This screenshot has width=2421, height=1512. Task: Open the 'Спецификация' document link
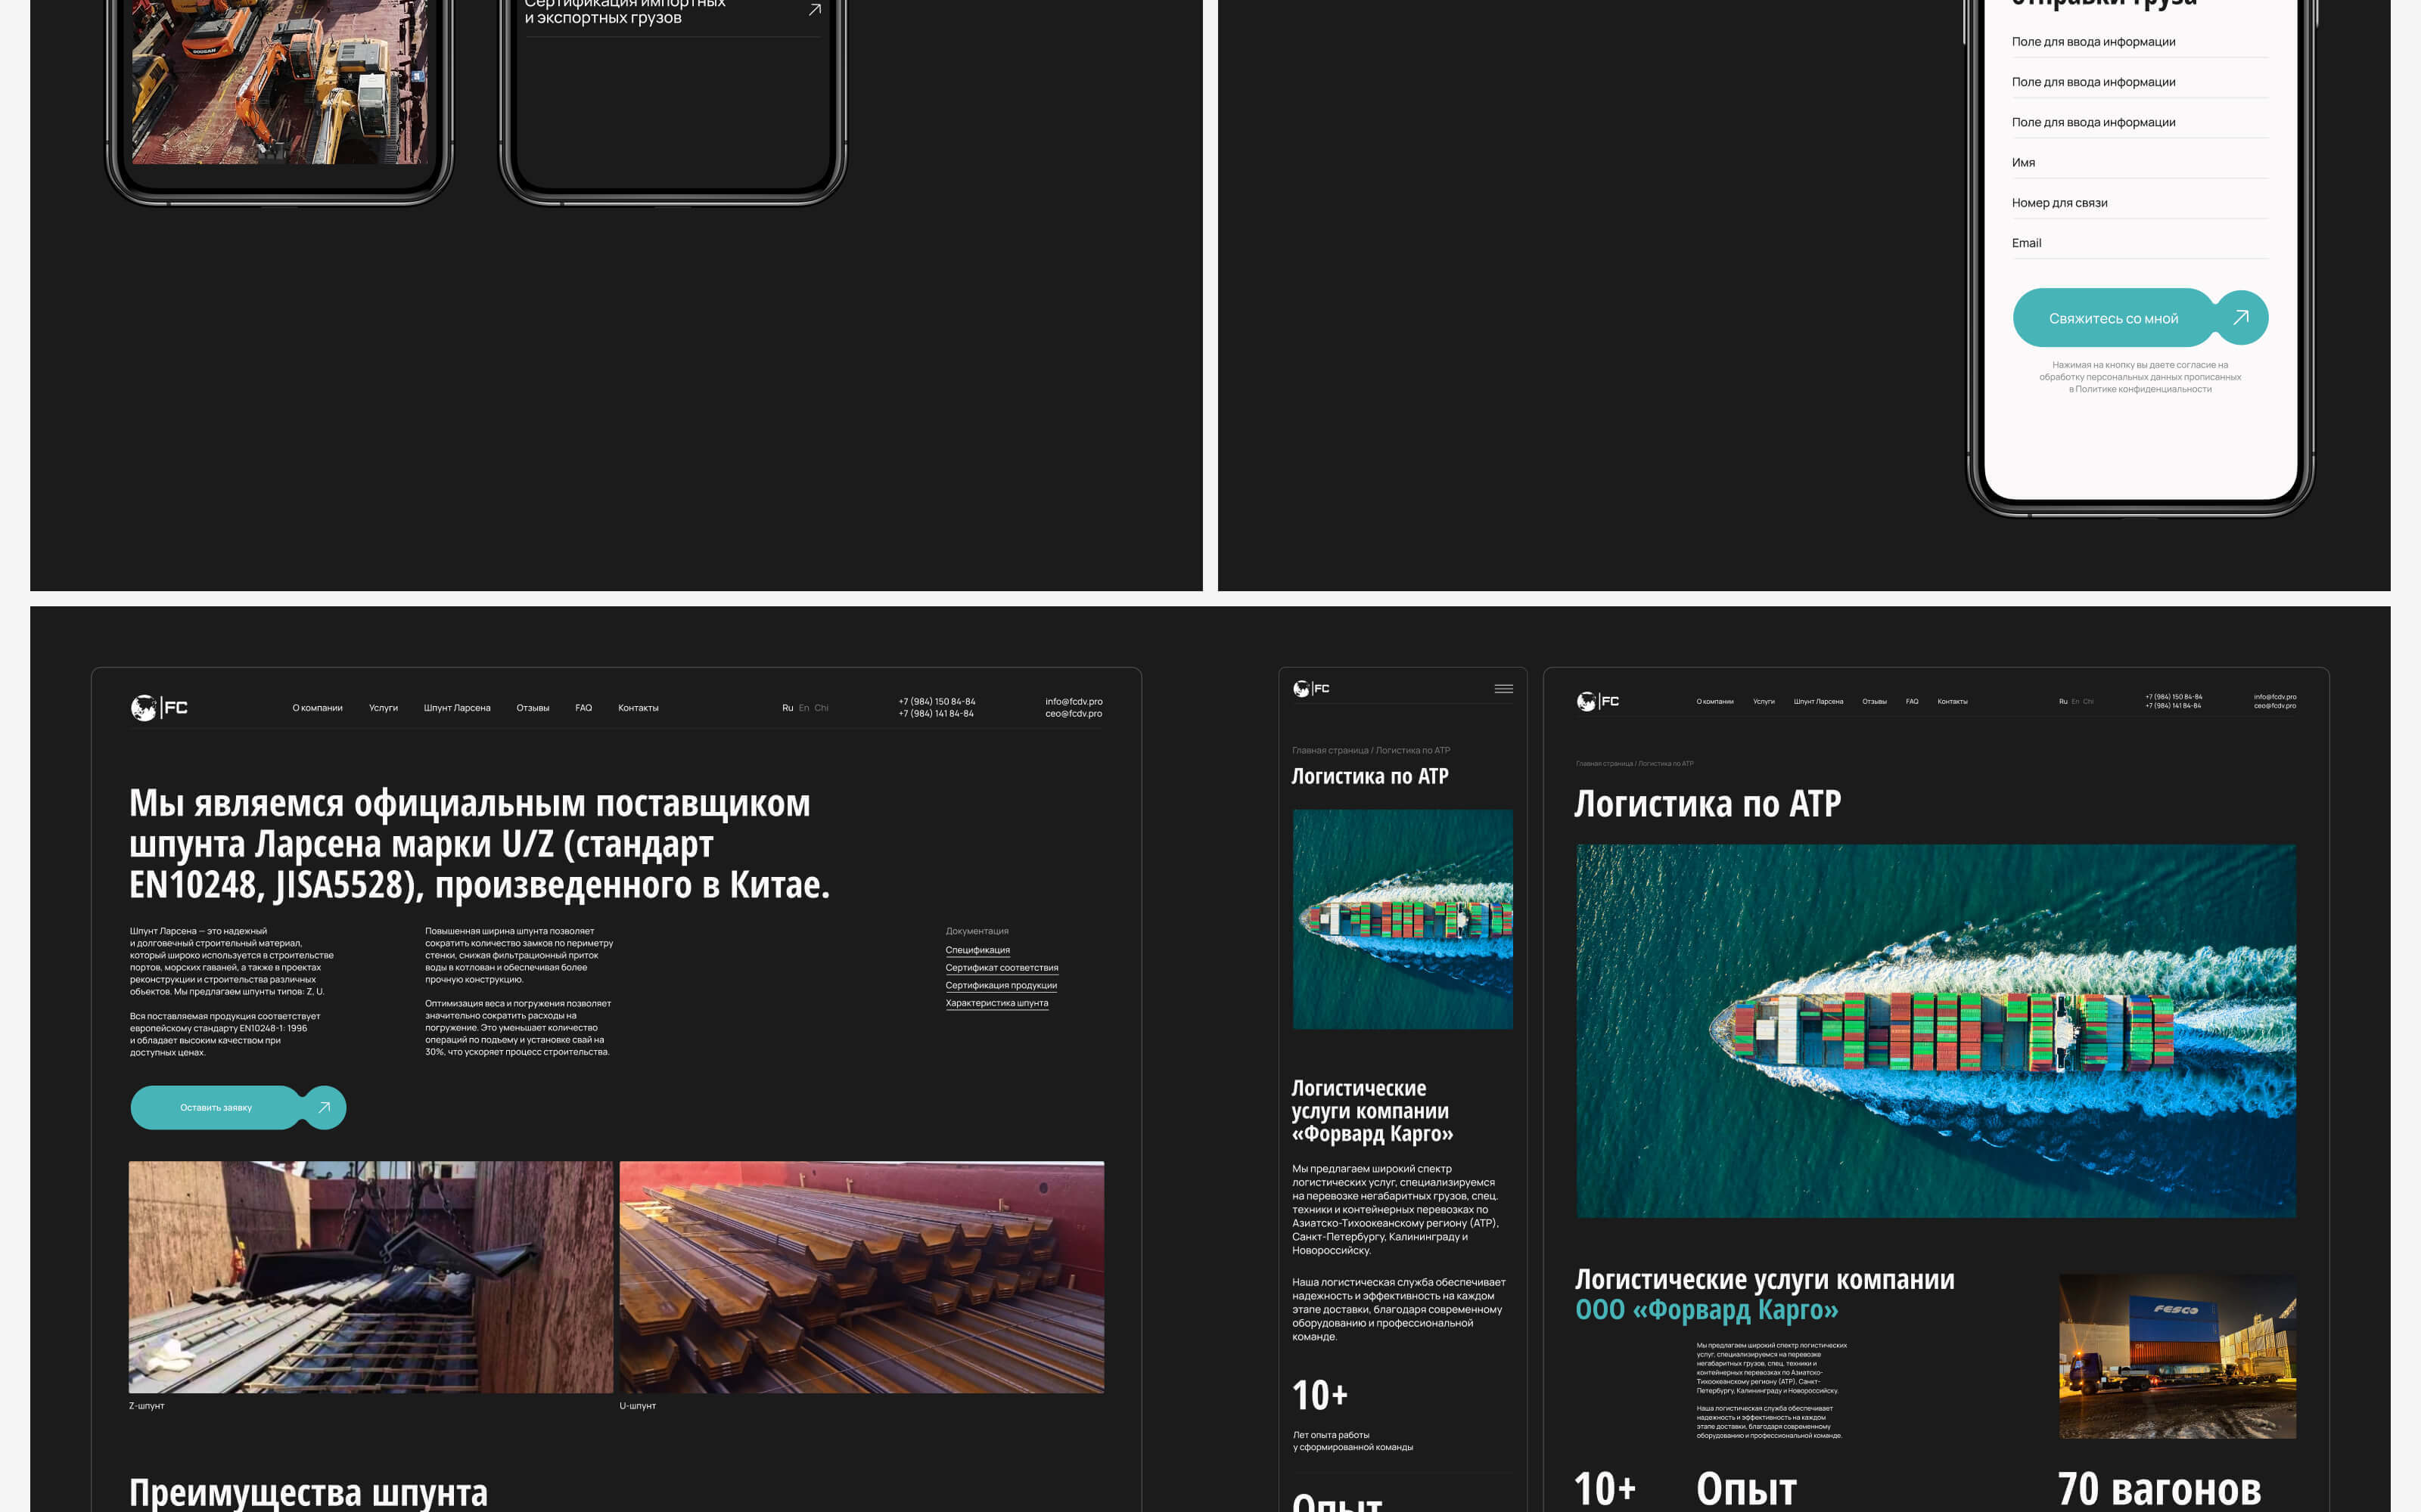977,950
